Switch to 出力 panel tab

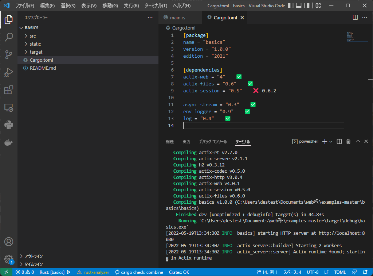186,142
